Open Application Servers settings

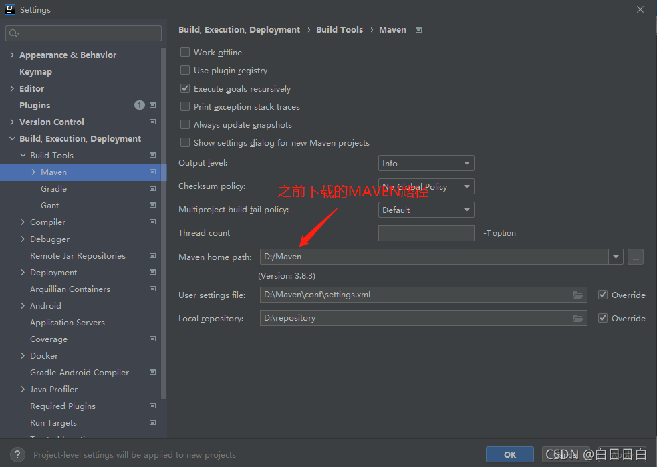point(68,323)
